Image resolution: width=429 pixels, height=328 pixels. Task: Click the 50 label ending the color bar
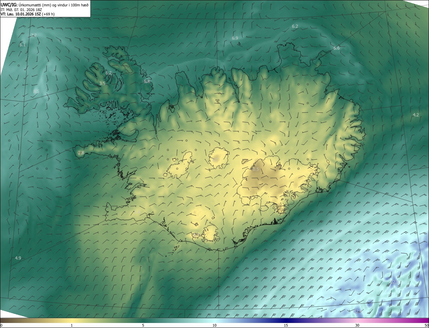click(426, 325)
